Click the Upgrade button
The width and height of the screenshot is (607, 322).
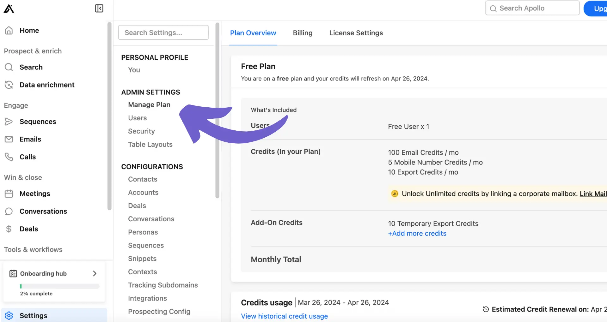coord(596,9)
